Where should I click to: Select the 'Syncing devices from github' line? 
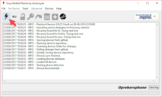(35, 40)
